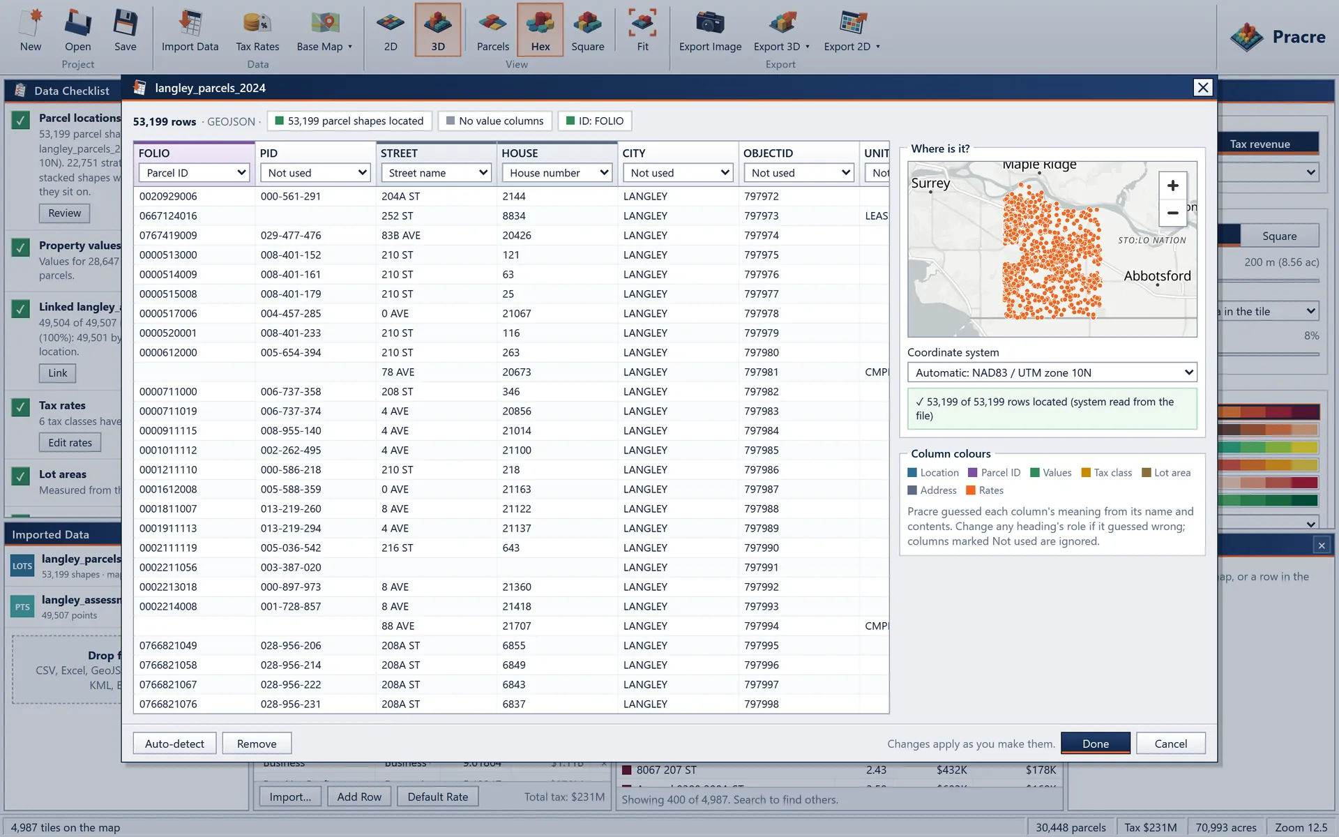Open Export 2D options
1339x837 pixels.
point(852,31)
